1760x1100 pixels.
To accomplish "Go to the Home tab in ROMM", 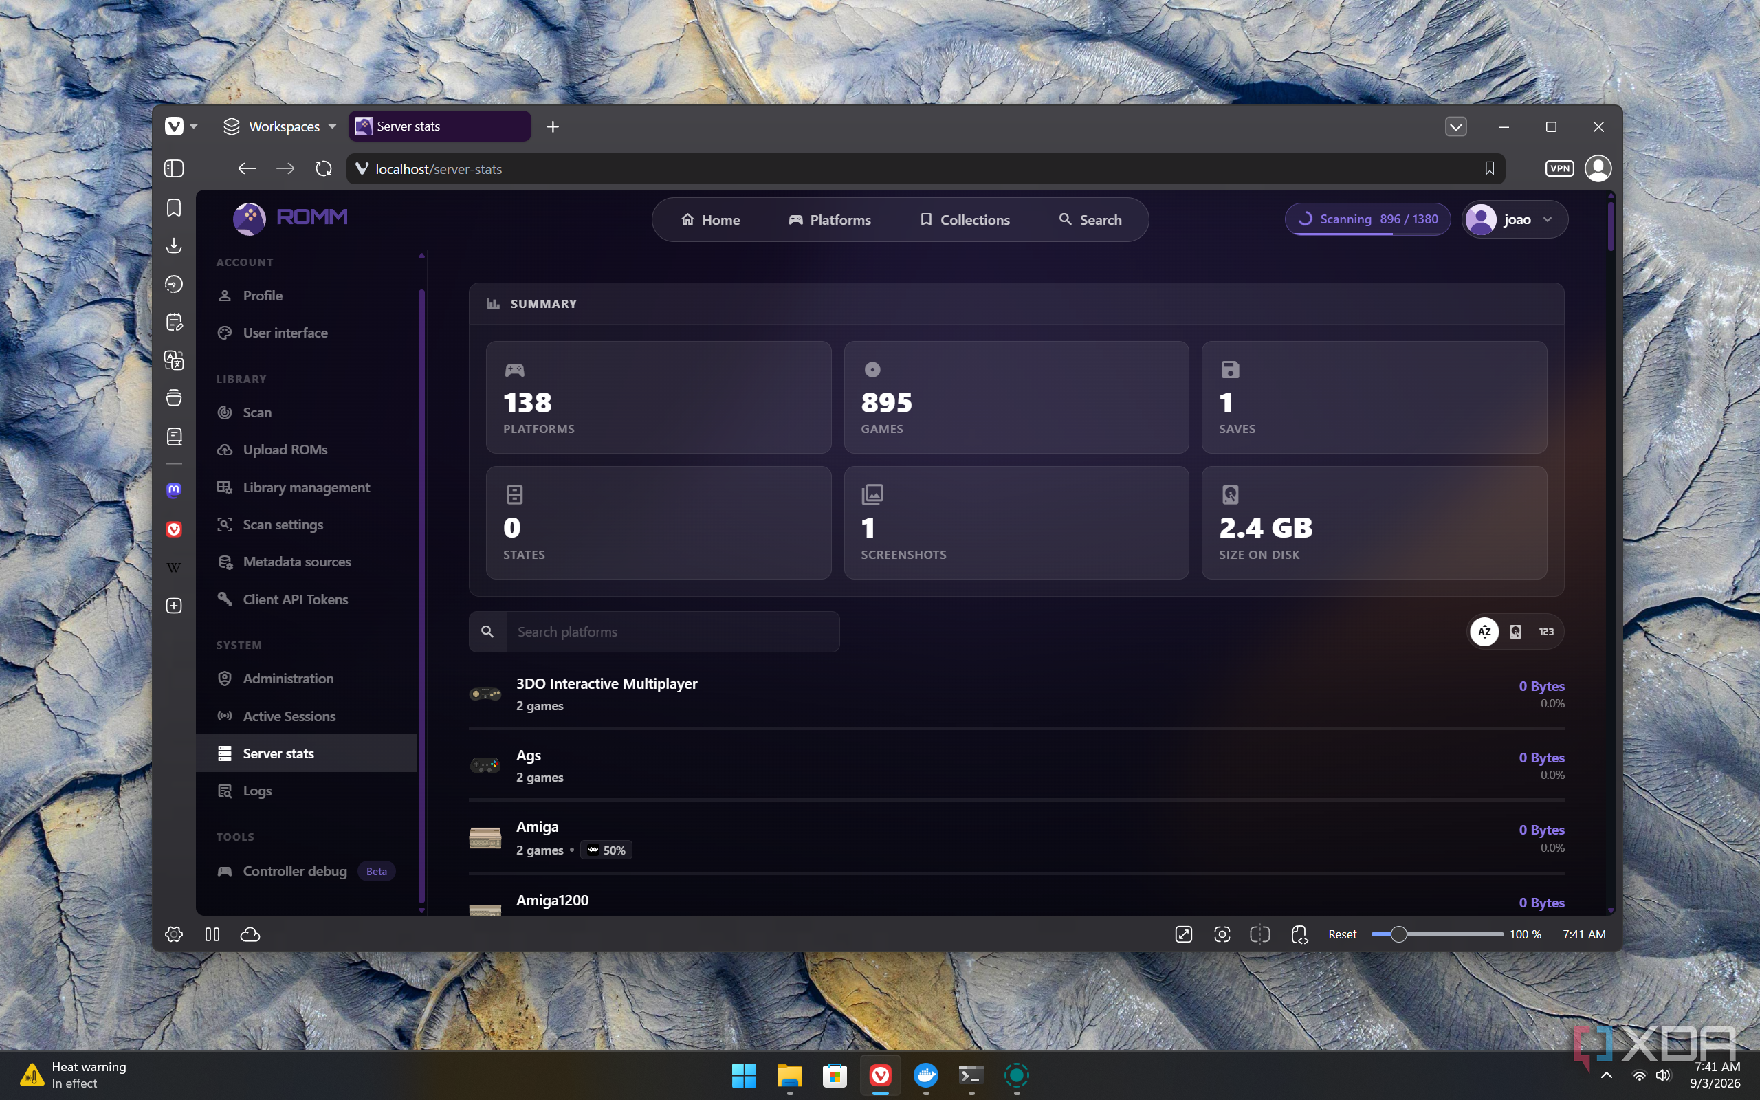I will pos(711,220).
